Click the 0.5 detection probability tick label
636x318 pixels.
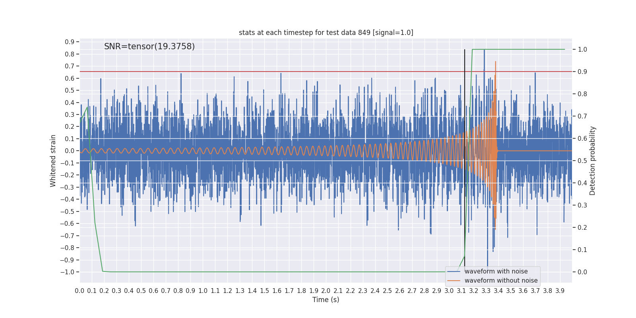pos(582,161)
